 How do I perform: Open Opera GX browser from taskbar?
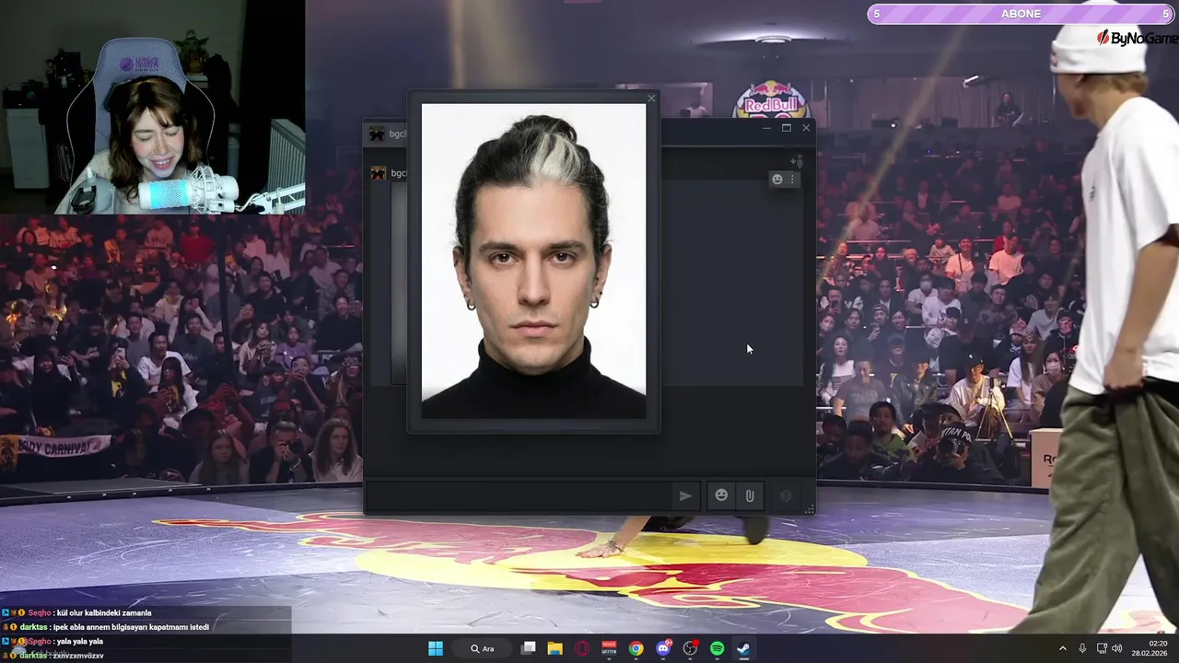(582, 648)
